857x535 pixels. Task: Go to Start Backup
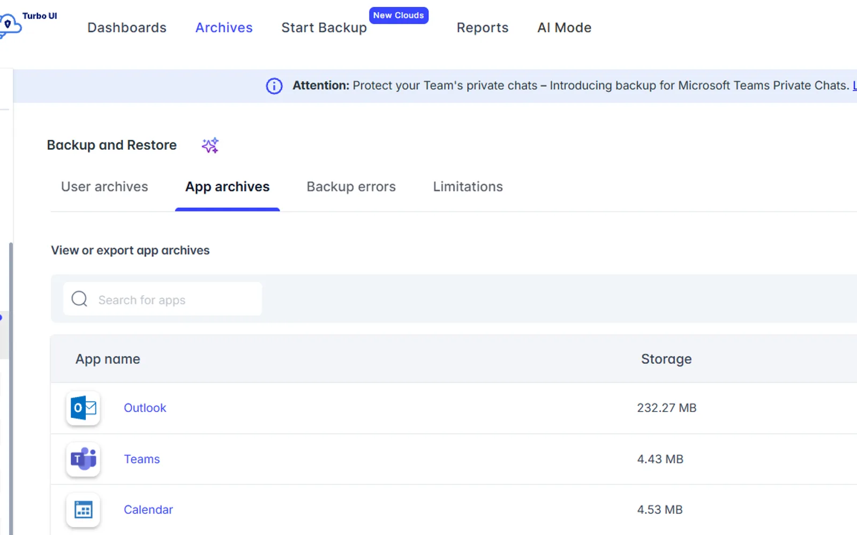pos(324,28)
